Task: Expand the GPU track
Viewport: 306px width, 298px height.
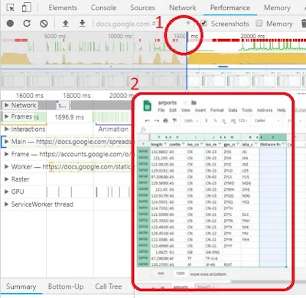Action: [7, 192]
